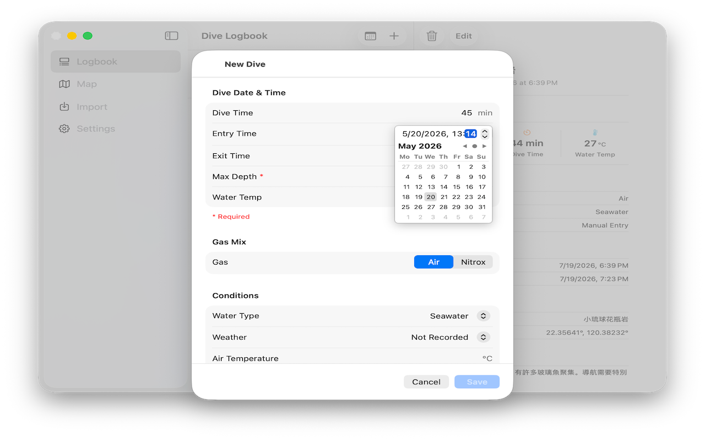The width and height of the screenshot is (705, 441).
Task: Click the coordinates 22.35641°, 120.38232°
Action: pyautogui.click(x=587, y=333)
